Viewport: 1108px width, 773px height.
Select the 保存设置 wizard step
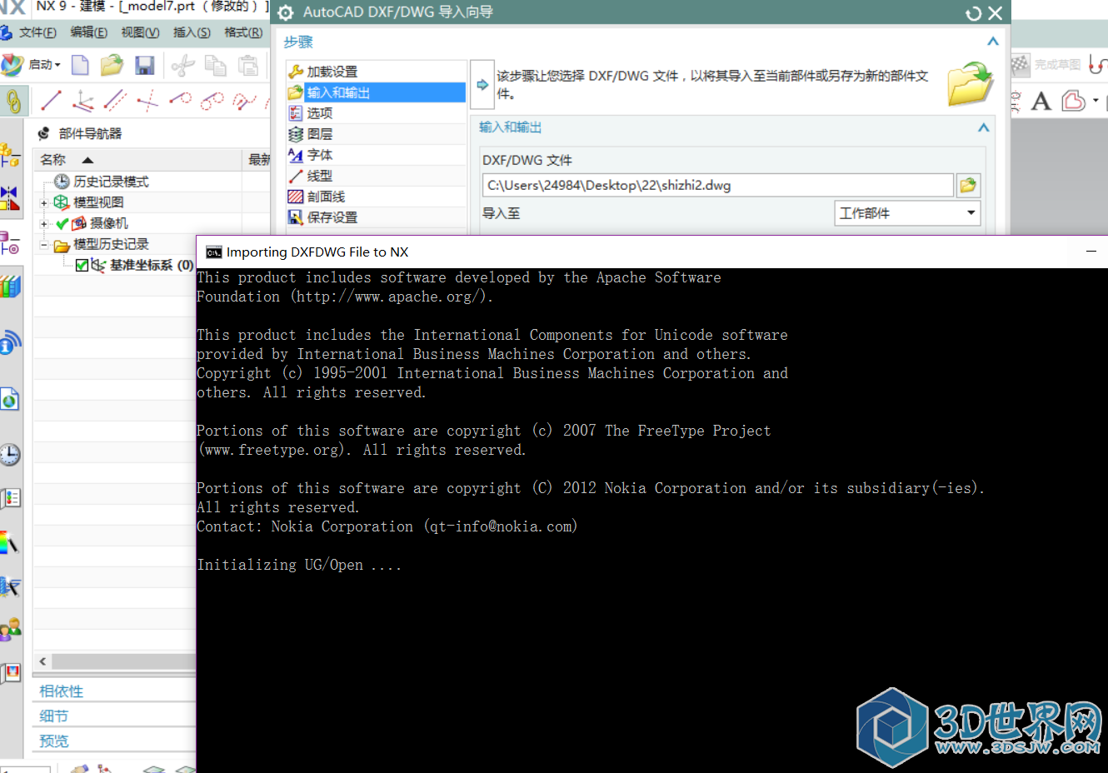coord(376,217)
